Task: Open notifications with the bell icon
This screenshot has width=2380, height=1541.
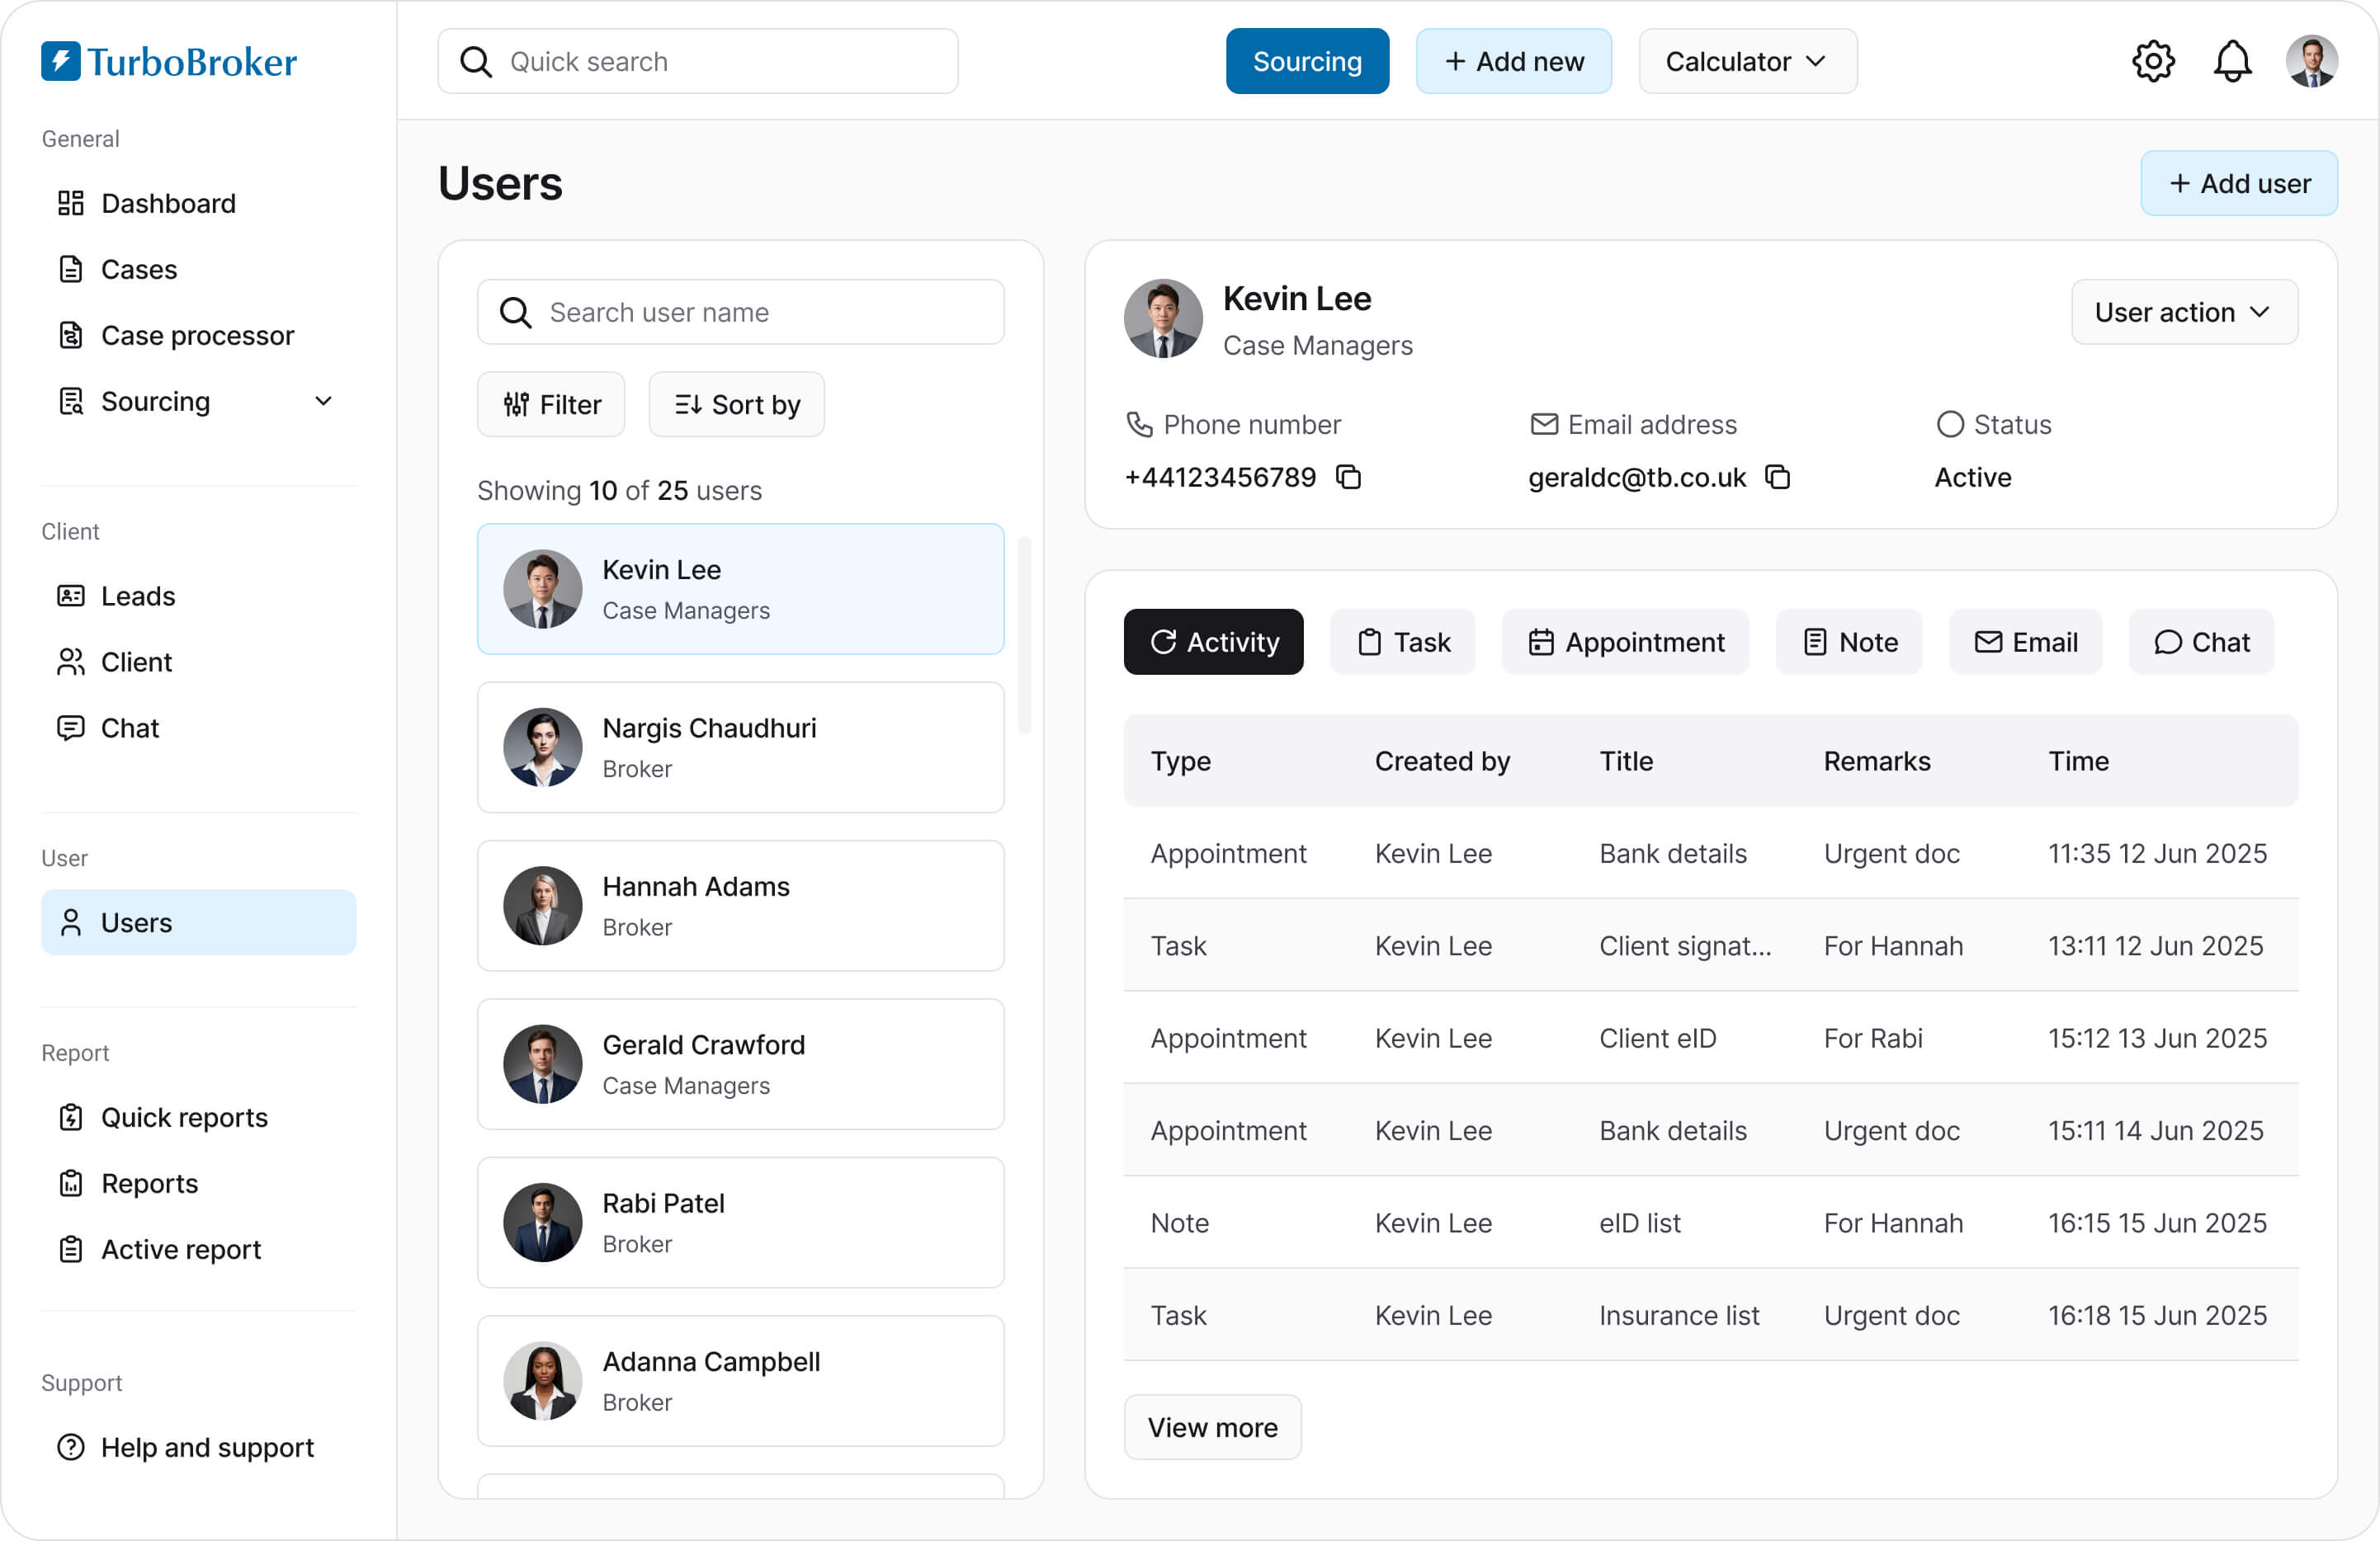Action: tap(2232, 62)
